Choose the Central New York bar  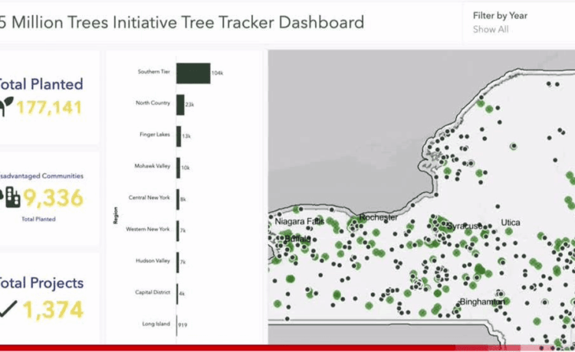[178, 198]
